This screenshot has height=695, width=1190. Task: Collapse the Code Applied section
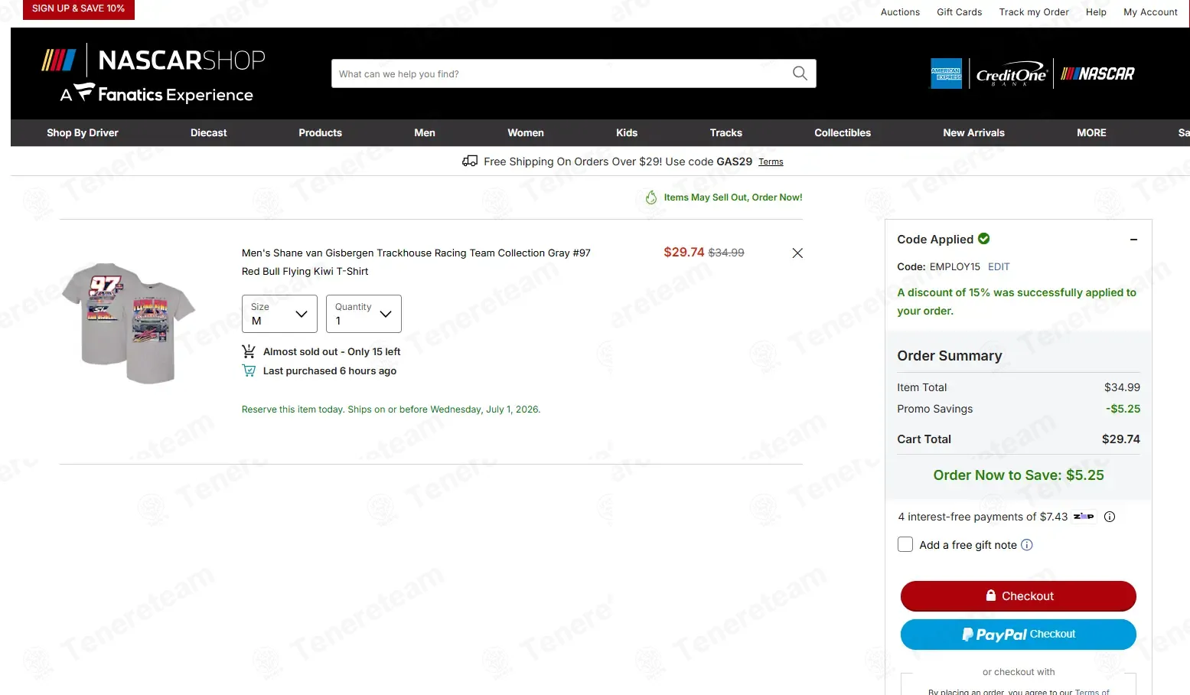pyautogui.click(x=1133, y=240)
